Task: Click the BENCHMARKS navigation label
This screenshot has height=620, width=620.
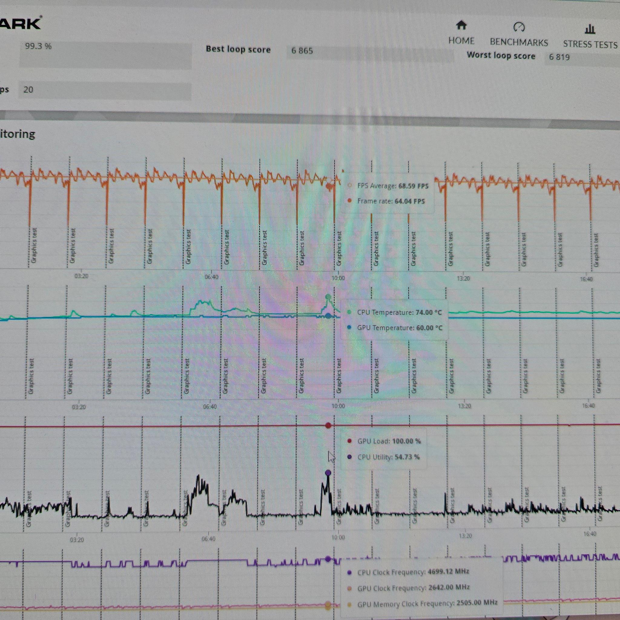Action: 519,42
